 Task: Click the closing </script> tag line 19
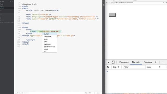pos(31,40)
